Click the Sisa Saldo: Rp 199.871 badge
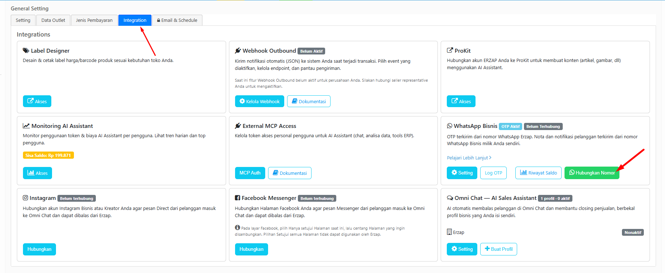The height and width of the screenshot is (273, 665). click(48, 155)
